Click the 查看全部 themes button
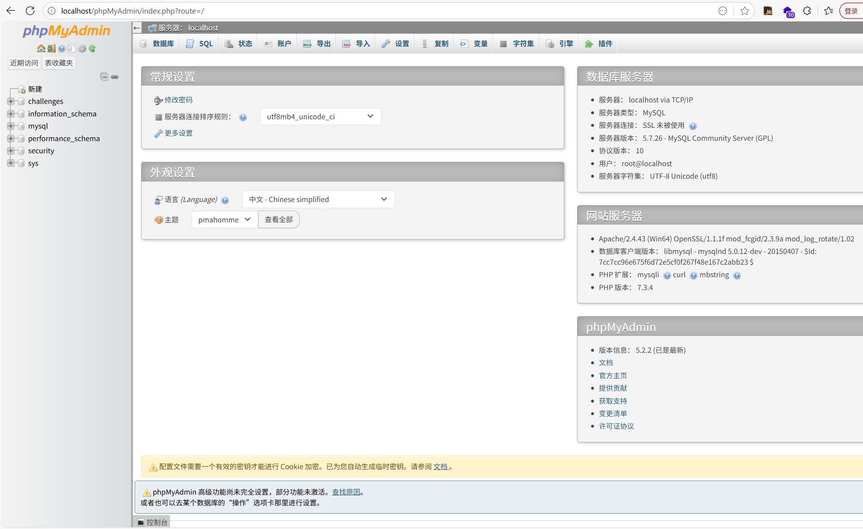The height and width of the screenshot is (529, 863). tap(279, 220)
